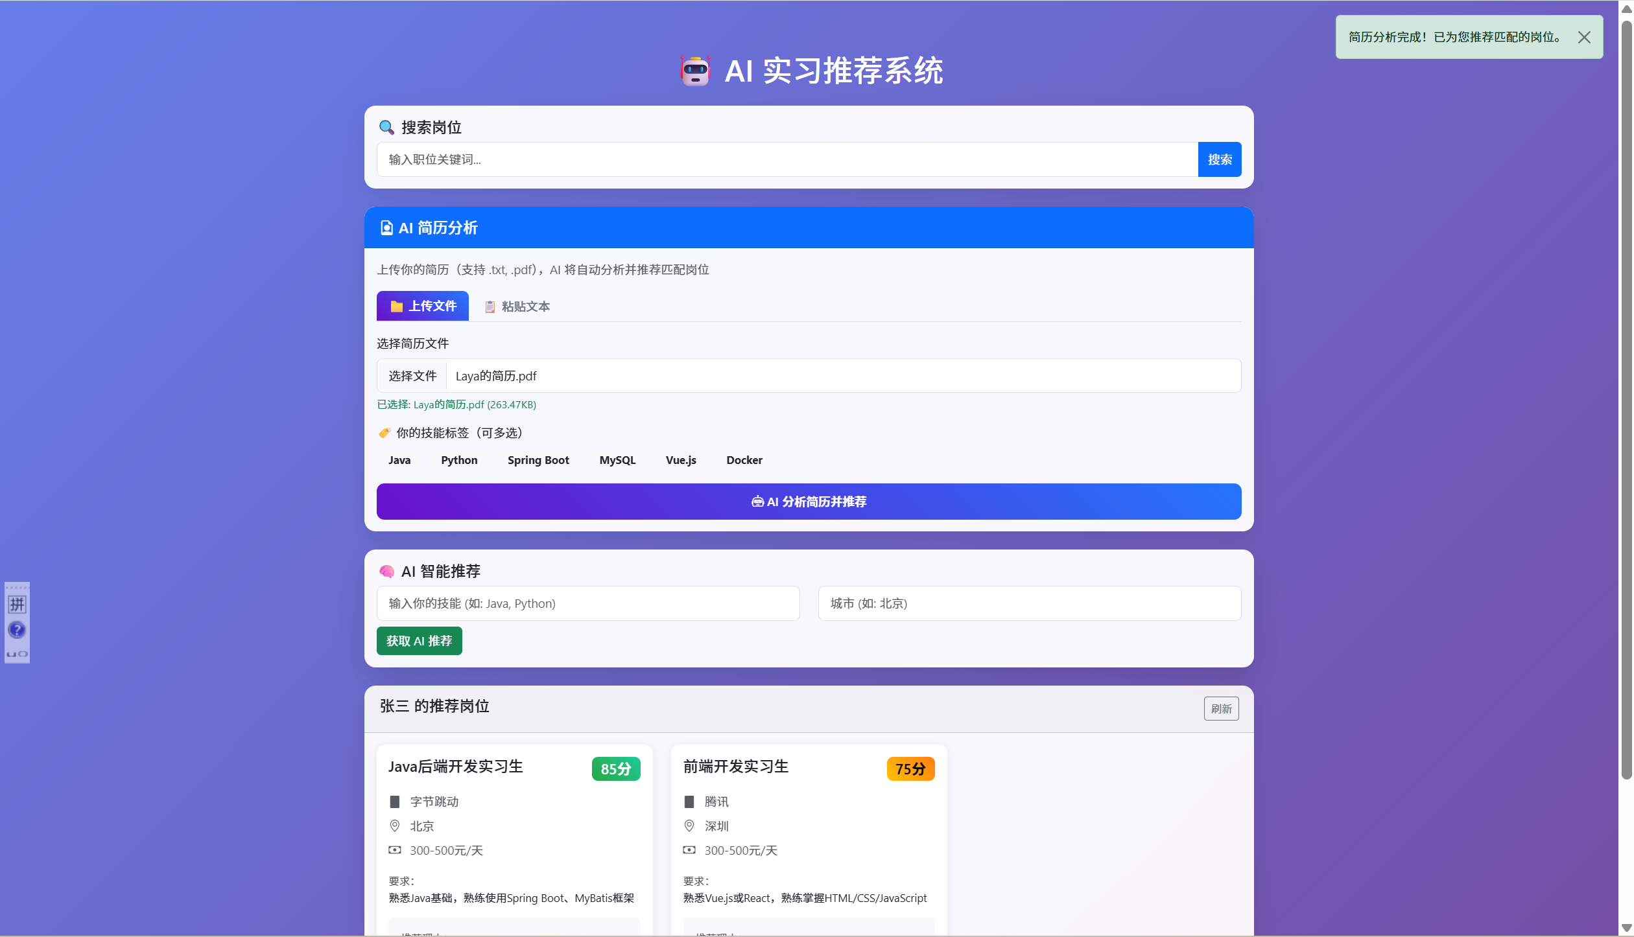Click the company icon beside 腾讯
This screenshot has height=937, width=1634.
click(x=689, y=802)
